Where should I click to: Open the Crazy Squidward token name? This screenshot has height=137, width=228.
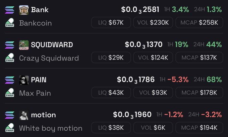tap(49, 58)
